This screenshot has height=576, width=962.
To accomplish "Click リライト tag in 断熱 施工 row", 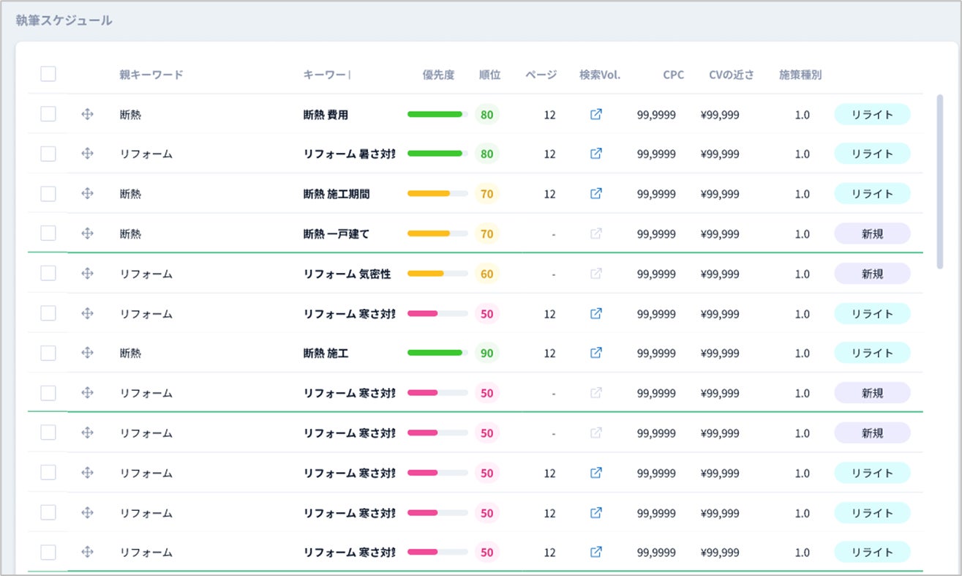I will [x=872, y=353].
